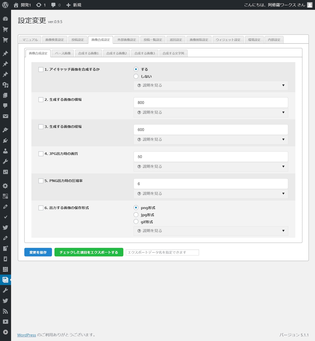Viewport: 315px width, 341px height.
Task: Switch to the ウィジェット設定 tab
Action: tap(228, 40)
